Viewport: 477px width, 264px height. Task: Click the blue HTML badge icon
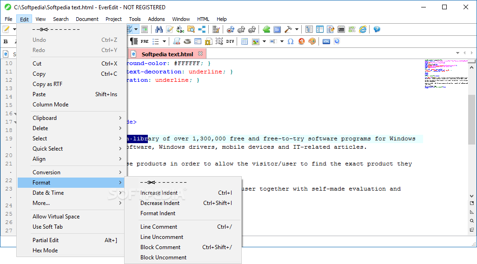[x=326, y=41]
